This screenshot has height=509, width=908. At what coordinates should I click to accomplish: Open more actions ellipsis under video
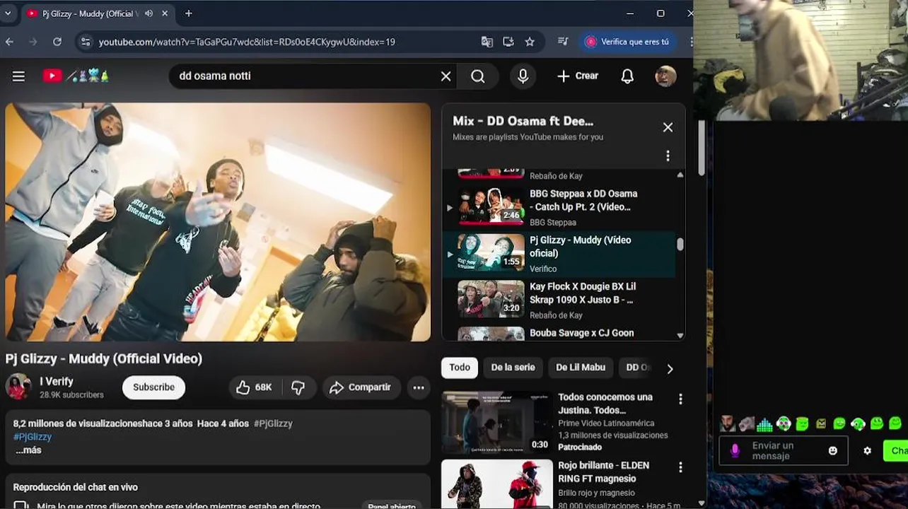click(x=419, y=387)
